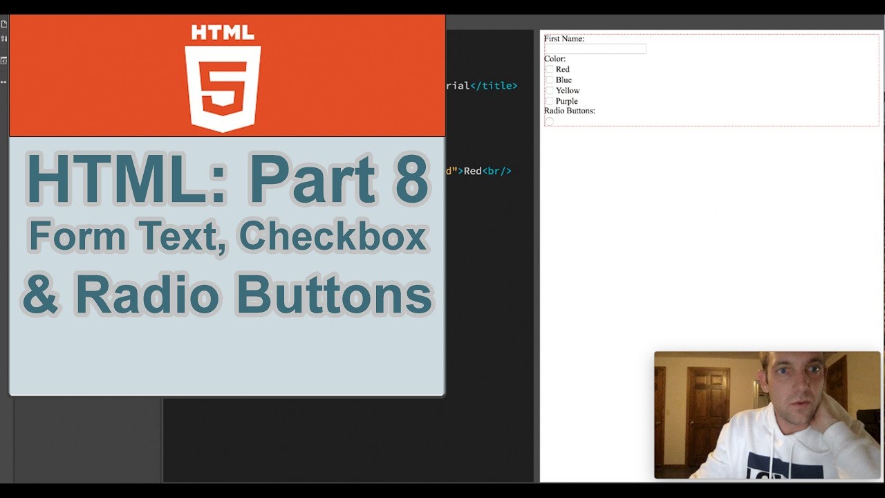Check the Blue checkbox
Viewport: 885px width, 498px height.
point(549,80)
